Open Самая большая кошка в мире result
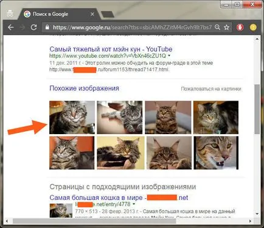 119,198
